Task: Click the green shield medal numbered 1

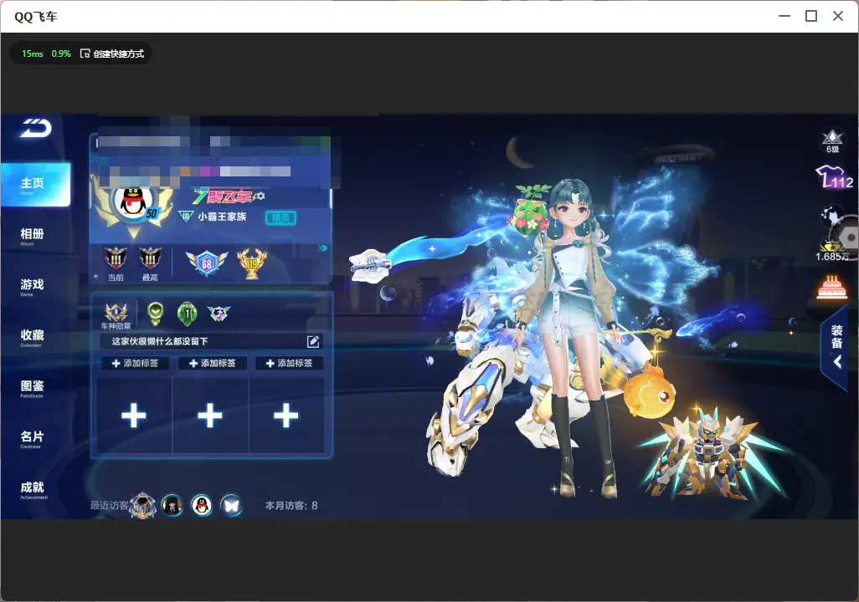Action: click(188, 314)
